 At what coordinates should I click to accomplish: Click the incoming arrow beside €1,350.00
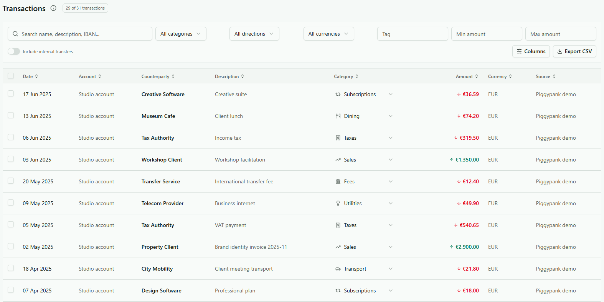(x=452, y=160)
